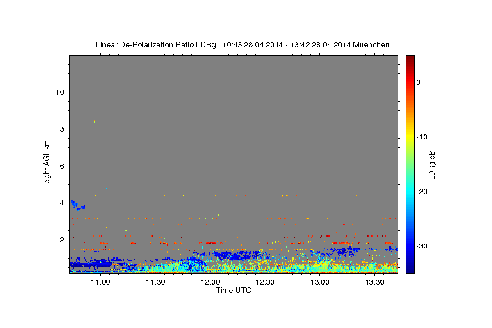Click the 'Muenchen' location text in the title

[x=371, y=45]
